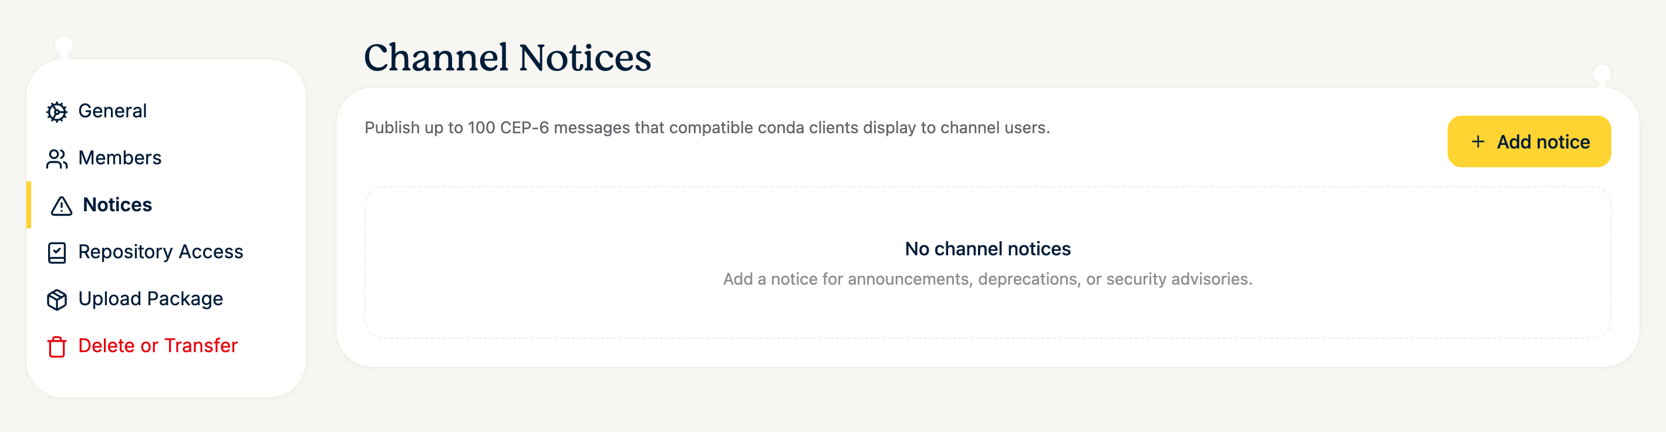The height and width of the screenshot is (432, 1666).
Task: Click the plus icon on Add notice
Action: [x=1478, y=141]
